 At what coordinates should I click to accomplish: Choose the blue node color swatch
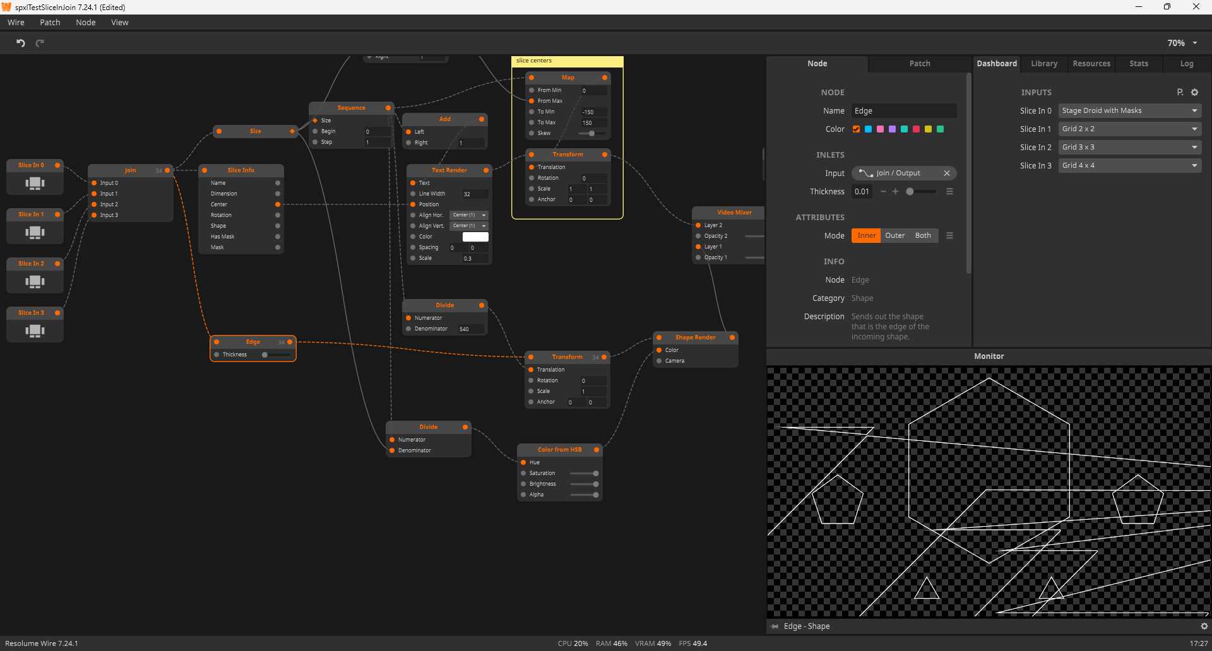tap(868, 129)
